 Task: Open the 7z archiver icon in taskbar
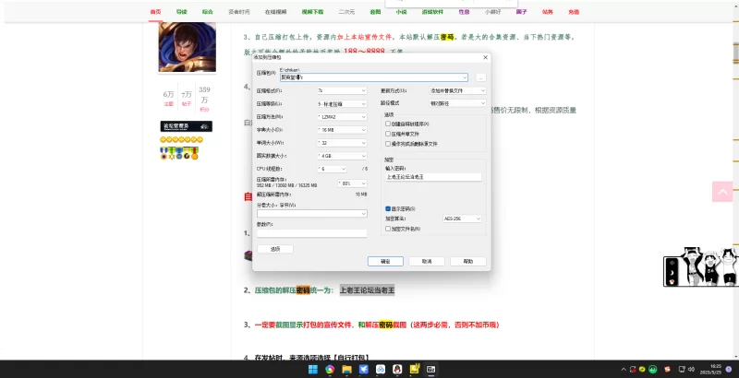point(430,369)
